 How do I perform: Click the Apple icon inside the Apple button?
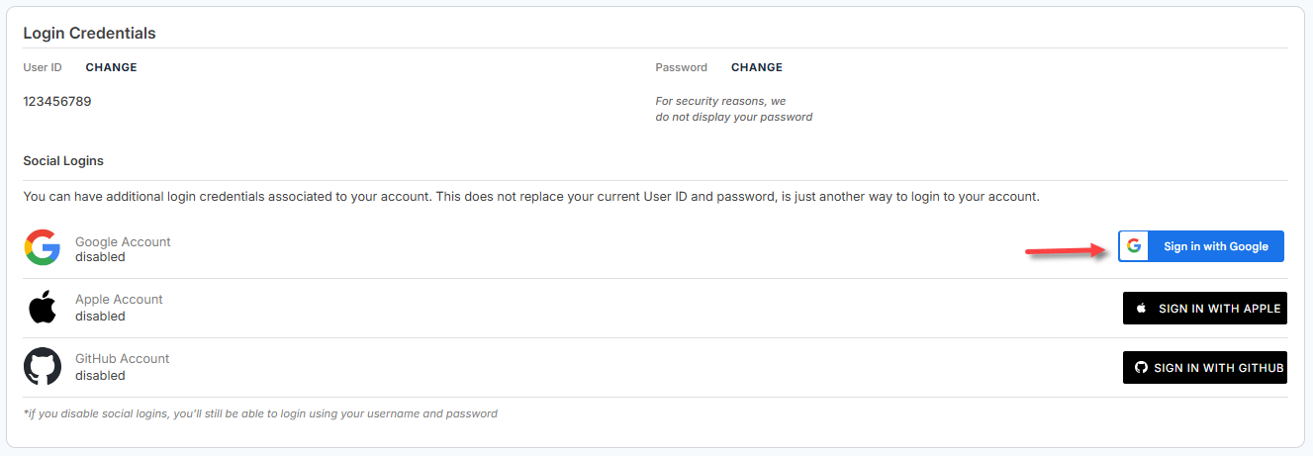click(x=1141, y=309)
